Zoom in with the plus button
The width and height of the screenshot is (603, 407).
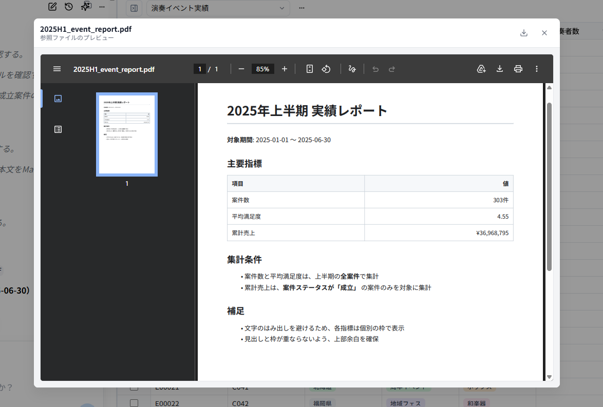284,69
